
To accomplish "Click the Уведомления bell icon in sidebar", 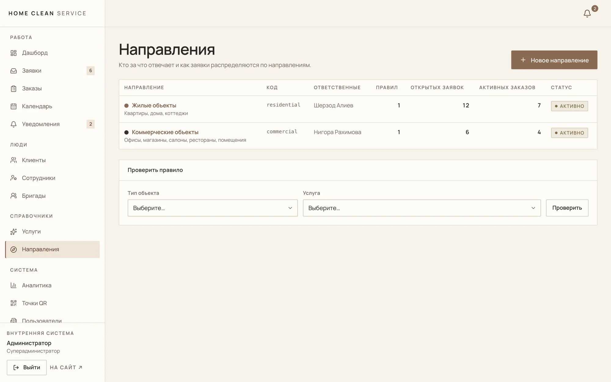I will [x=13, y=124].
